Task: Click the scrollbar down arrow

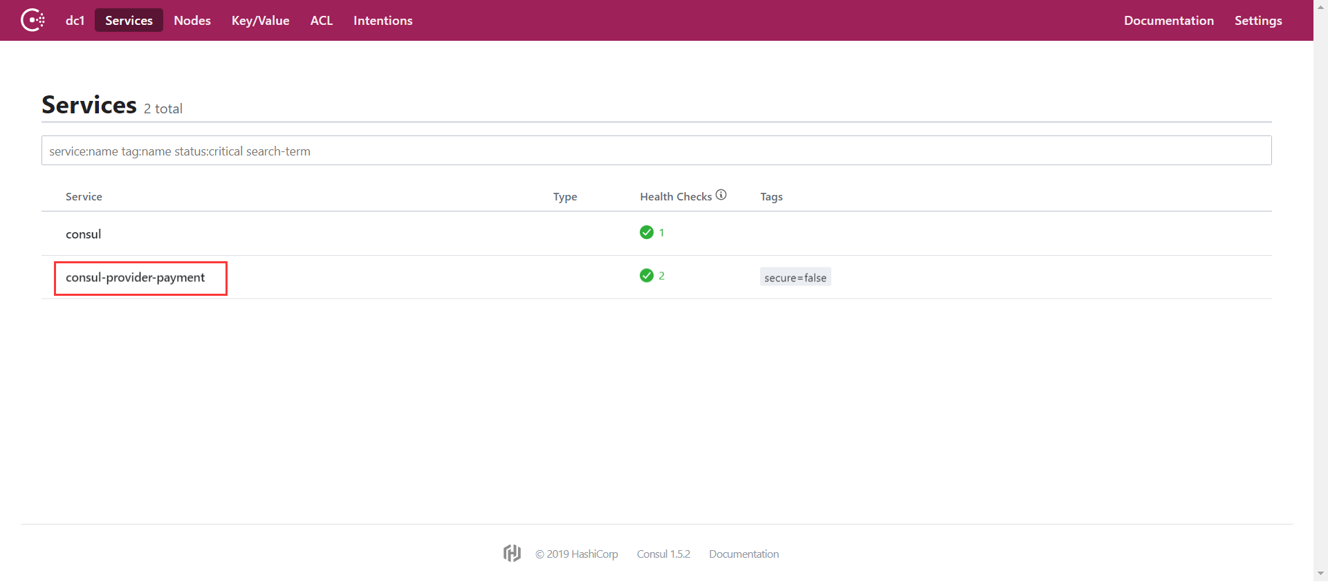Action: click(1320, 574)
